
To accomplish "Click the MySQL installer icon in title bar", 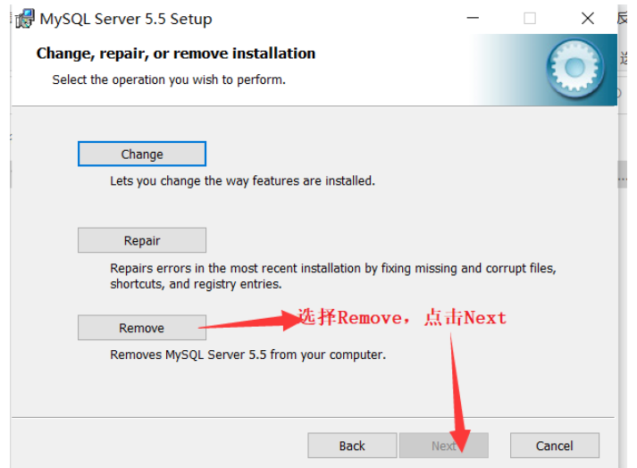I will pyautogui.click(x=24, y=19).
